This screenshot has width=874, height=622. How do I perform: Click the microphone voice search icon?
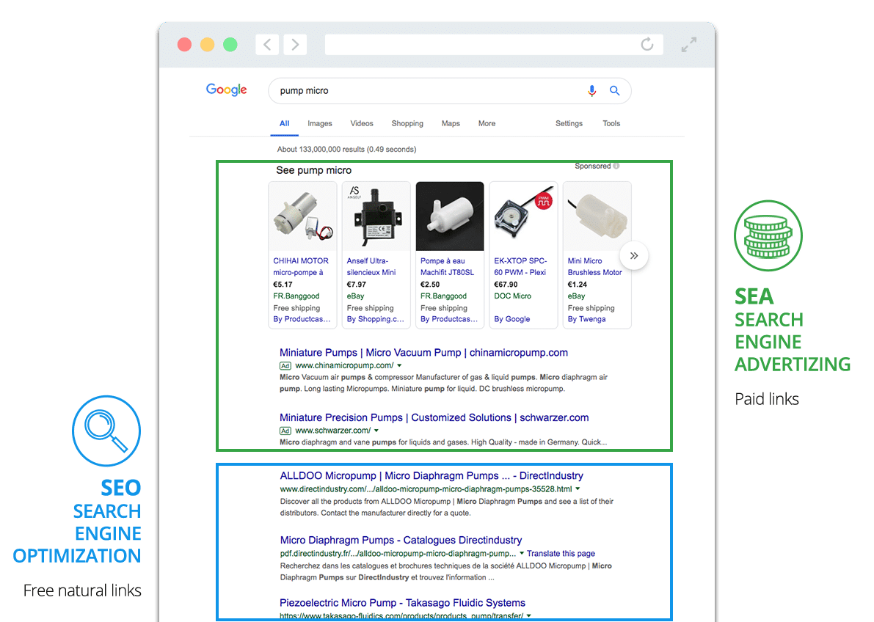click(x=592, y=91)
